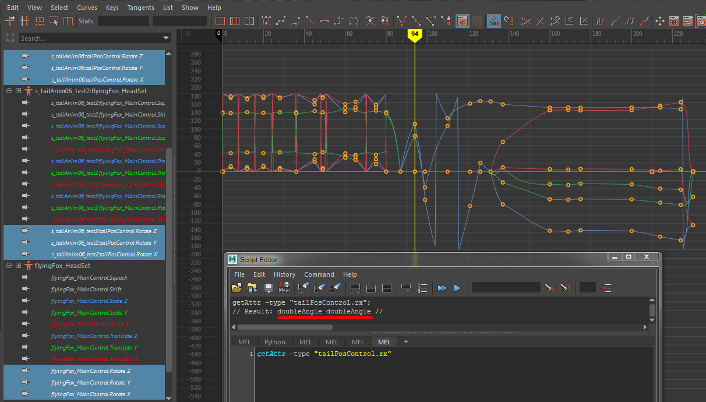Viewport: 706px width, 402px height.
Task: Click the current frame marker at 94
Action: click(414, 34)
